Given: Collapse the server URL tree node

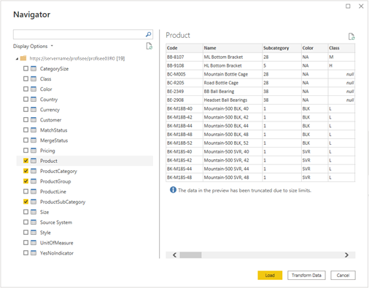Looking at the screenshot, I should (x=17, y=59).
